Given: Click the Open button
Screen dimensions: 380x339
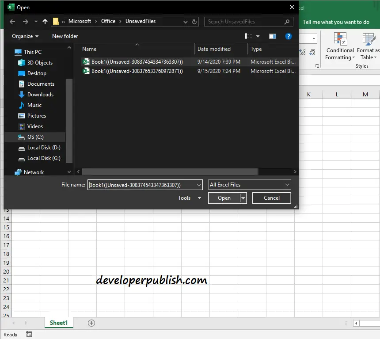Looking at the screenshot, I should [x=224, y=198].
